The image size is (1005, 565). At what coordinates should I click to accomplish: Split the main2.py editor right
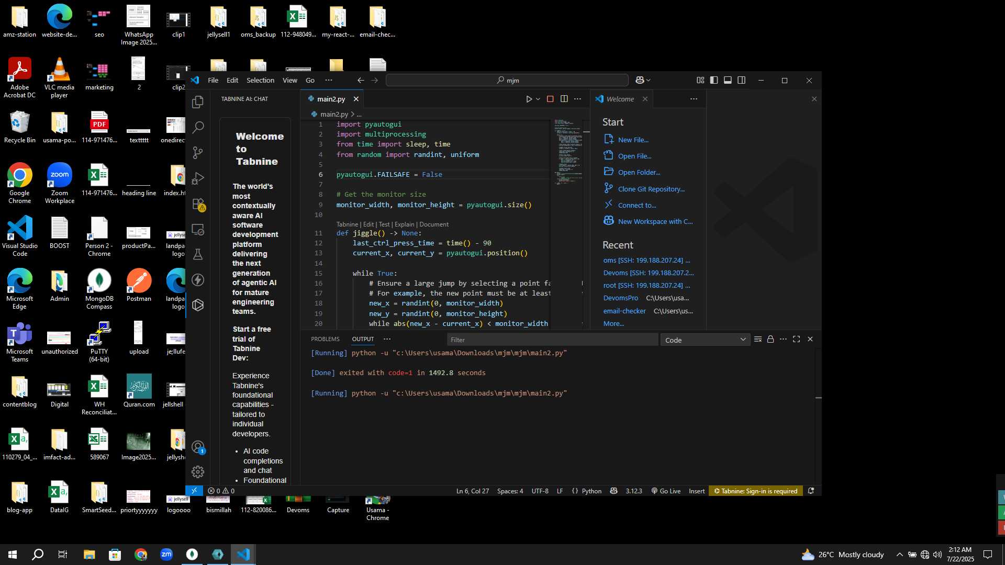[564, 99]
